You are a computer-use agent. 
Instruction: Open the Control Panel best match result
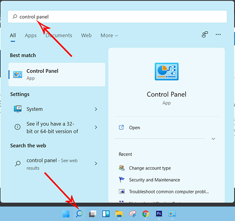57,75
